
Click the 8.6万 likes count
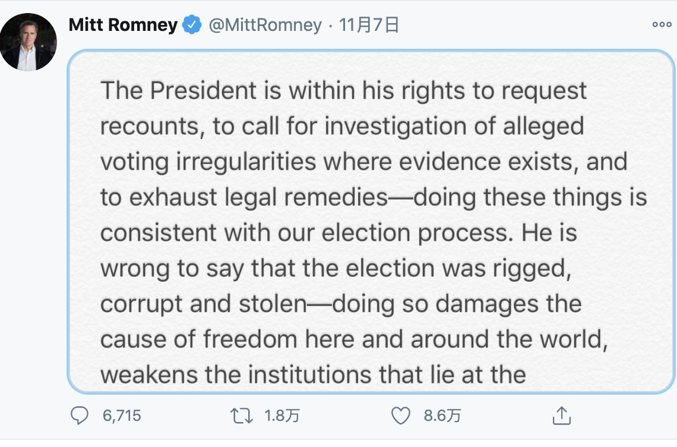442,416
